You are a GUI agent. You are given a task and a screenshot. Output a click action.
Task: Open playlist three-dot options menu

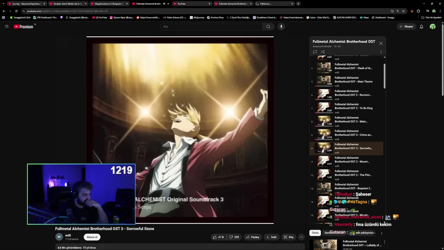pos(381,52)
